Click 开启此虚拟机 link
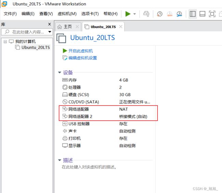 click(81, 51)
